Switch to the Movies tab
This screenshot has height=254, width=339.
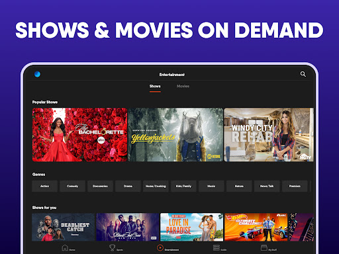click(183, 86)
